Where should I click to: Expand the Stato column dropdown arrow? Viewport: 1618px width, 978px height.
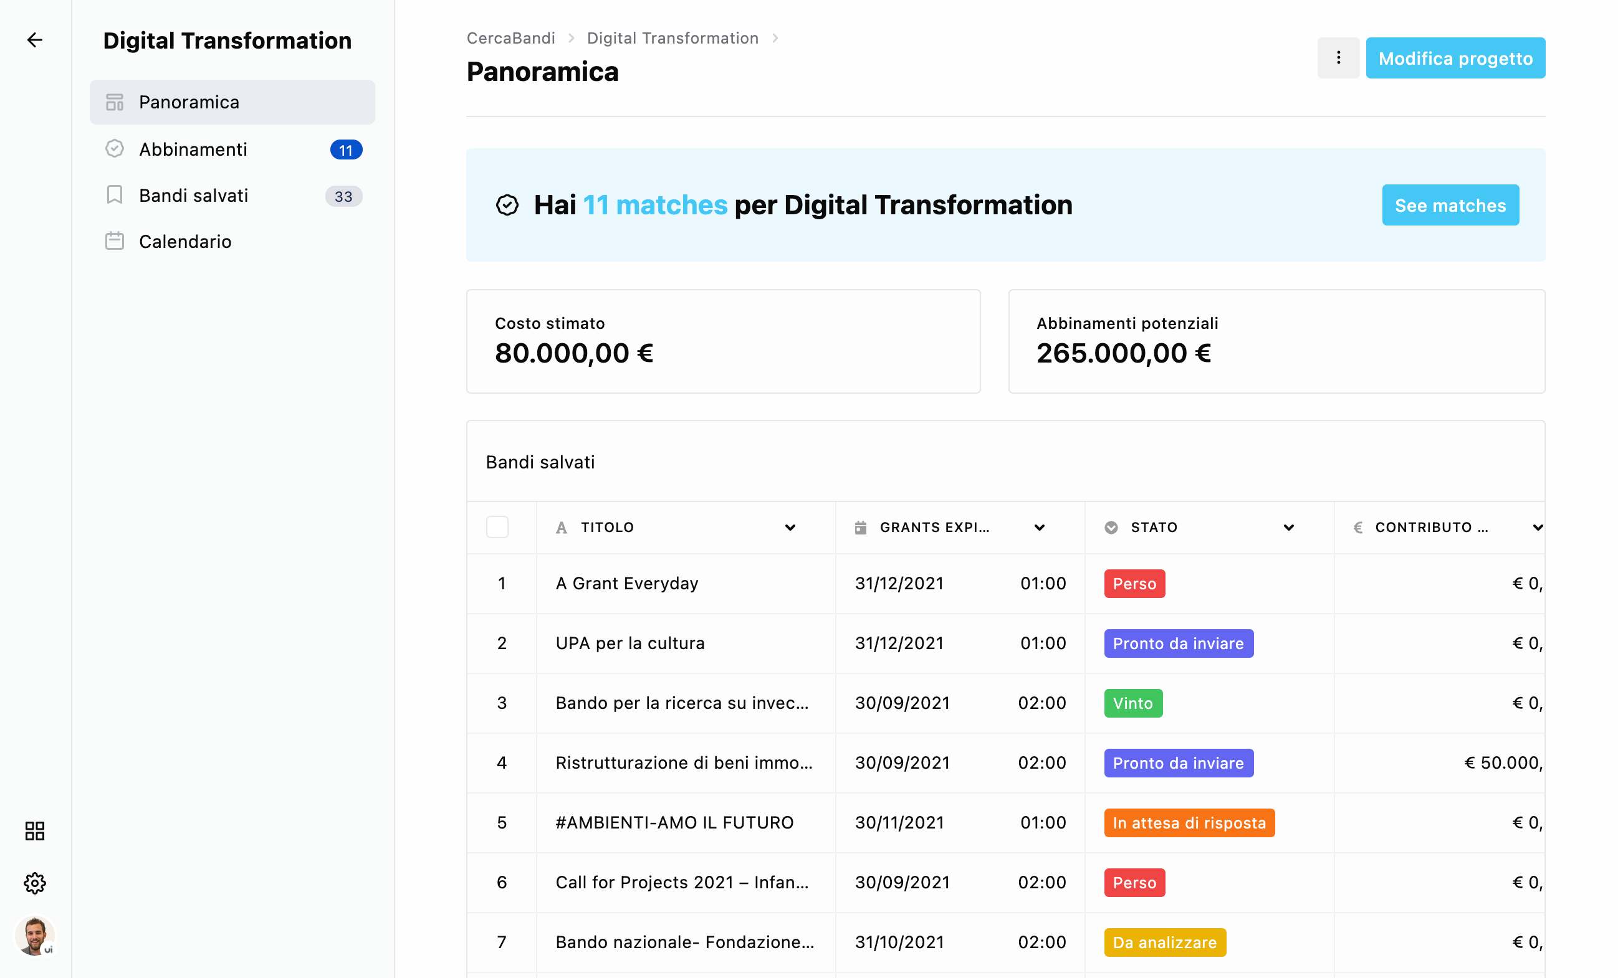pos(1289,528)
